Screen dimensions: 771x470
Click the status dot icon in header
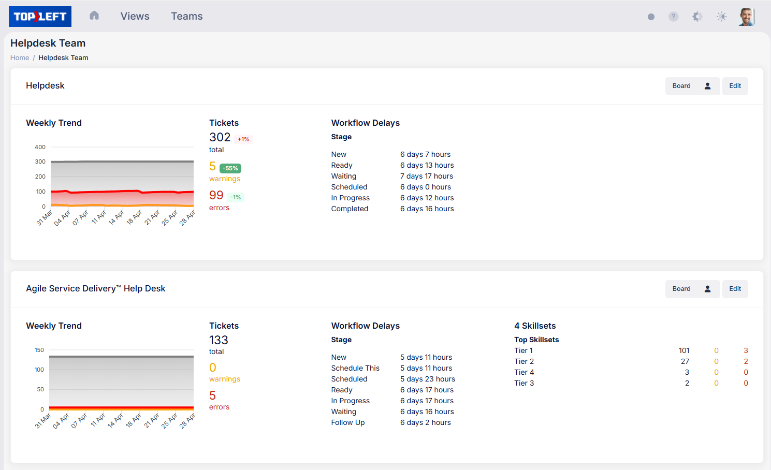651,17
